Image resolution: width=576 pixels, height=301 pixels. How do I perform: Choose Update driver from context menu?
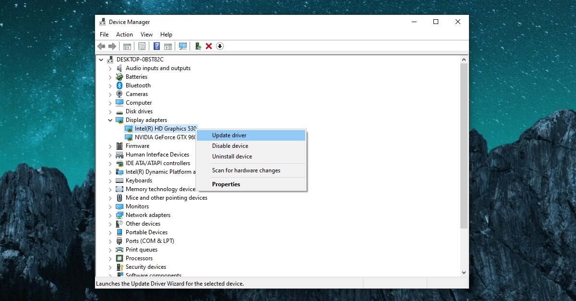tap(229, 135)
